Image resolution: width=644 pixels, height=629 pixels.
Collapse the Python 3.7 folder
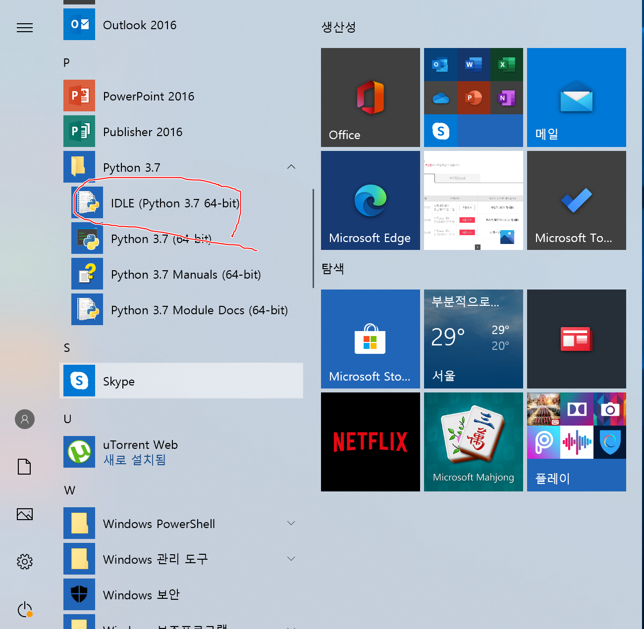point(181,167)
